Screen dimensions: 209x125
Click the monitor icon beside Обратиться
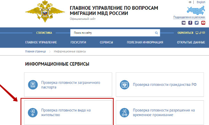click(x=197, y=33)
